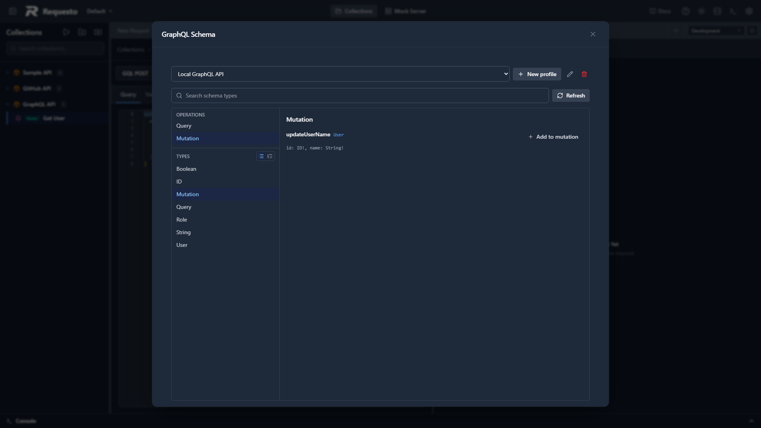This screenshot has height=428, width=761.
Task: Close the GraphQL Schema dialog
Action: click(x=593, y=34)
